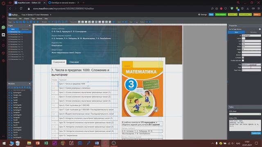Click the ID input field in Properties

pyautogui.click(x=251, y=36)
